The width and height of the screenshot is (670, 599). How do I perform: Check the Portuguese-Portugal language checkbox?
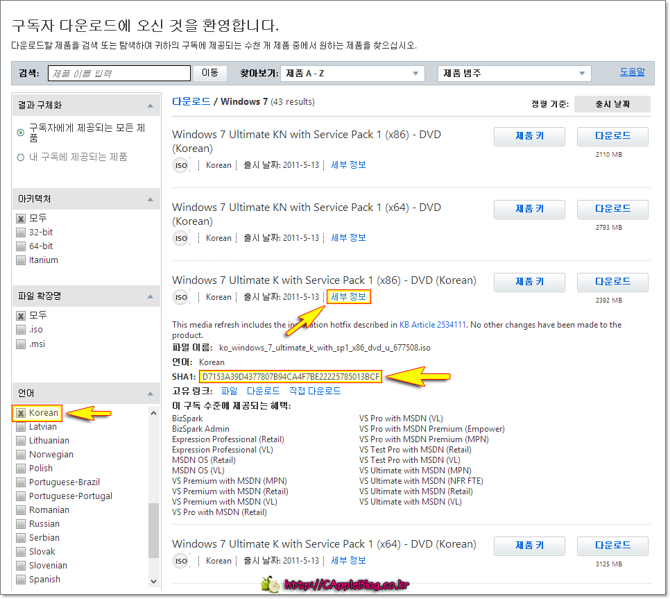(x=21, y=496)
